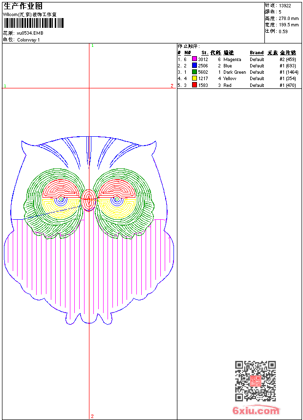Pick the Yellow color swatch in row 4
Viewport: 303px width, 420px height.
(195, 78)
